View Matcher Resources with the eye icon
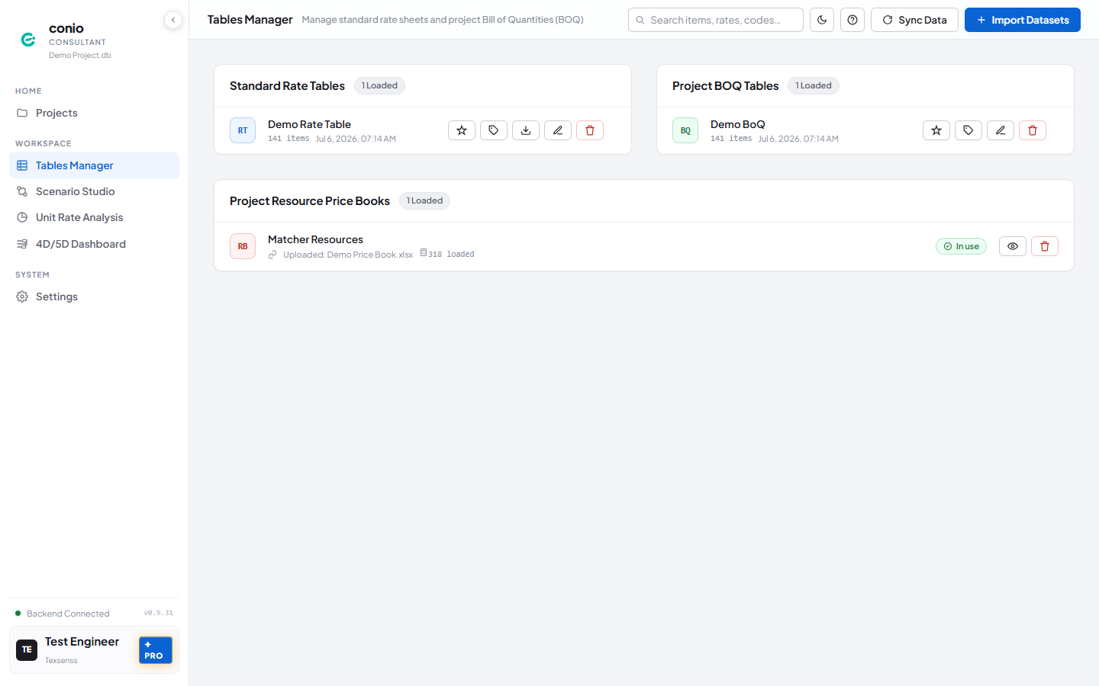This screenshot has height=686, width=1099. pyautogui.click(x=1013, y=246)
